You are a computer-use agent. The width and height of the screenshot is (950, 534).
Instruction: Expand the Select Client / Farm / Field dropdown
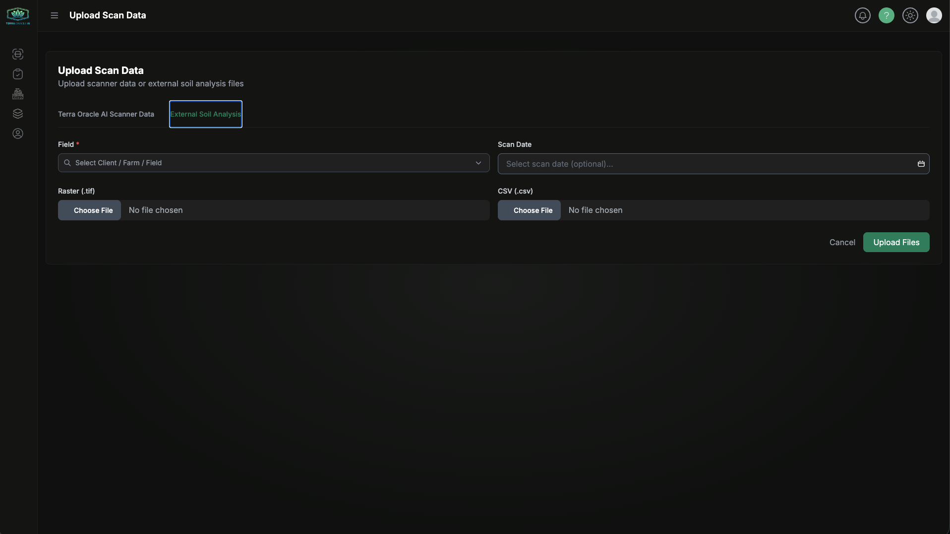(x=268, y=163)
